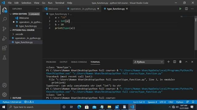Close the type_function.py editor tab
The height and width of the screenshot is (110, 197).
[x=127, y=9]
